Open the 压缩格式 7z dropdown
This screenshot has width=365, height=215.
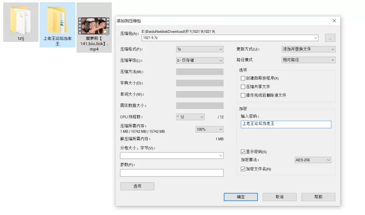pyautogui.click(x=199, y=49)
